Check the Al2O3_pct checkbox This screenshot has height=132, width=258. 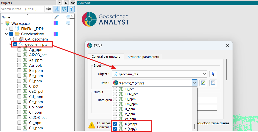[x=19, y=55]
